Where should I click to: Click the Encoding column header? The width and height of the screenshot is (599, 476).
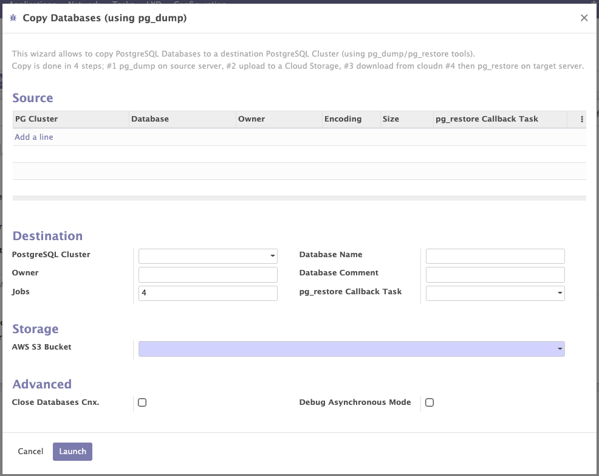point(343,119)
